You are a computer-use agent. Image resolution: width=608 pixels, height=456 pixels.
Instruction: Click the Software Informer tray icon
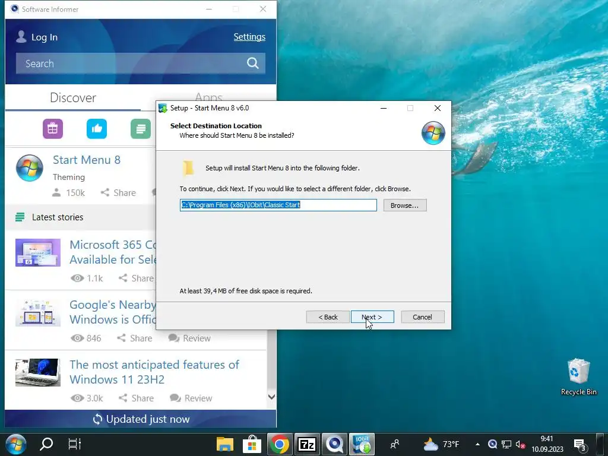tap(492, 444)
